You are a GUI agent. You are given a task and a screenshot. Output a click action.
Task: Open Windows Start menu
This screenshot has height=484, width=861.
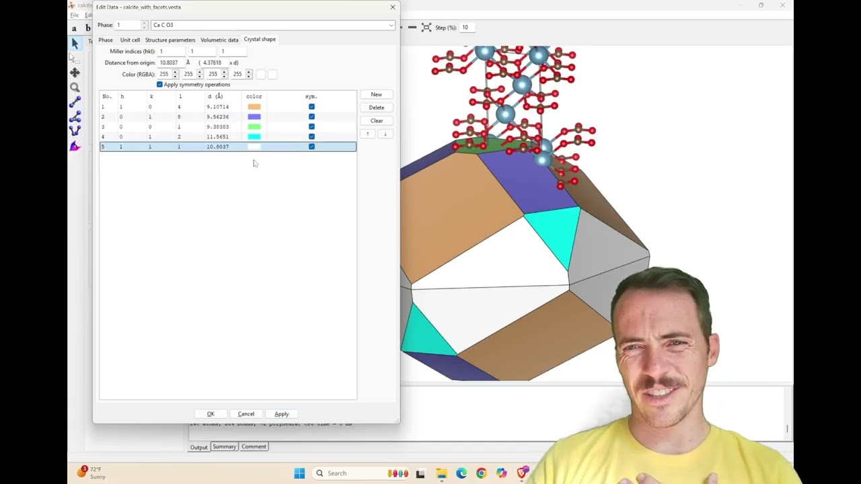point(299,473)
